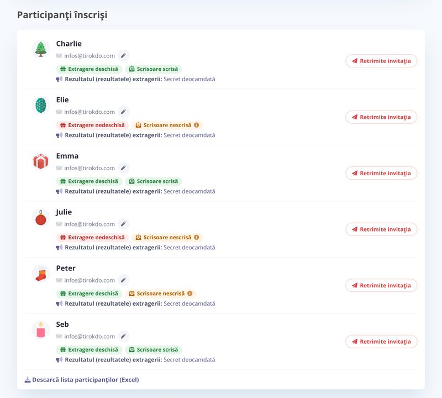Click Julie's red ornament avatar
The width and height of the screenshot is (442, 398).
tap(41, 217)
